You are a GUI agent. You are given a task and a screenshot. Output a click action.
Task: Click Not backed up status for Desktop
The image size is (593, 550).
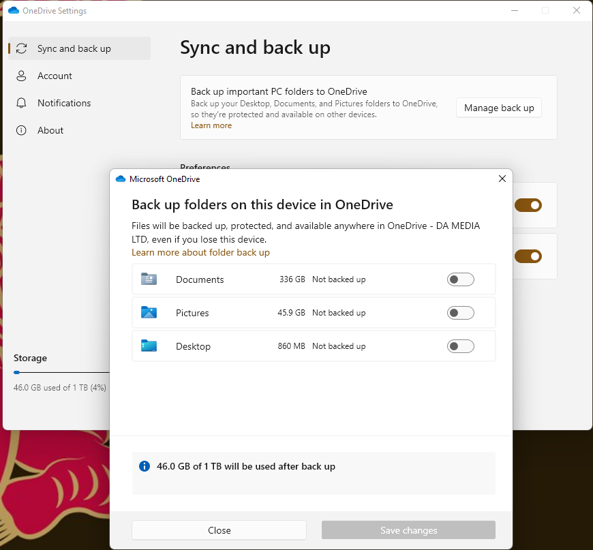(339, 346)
